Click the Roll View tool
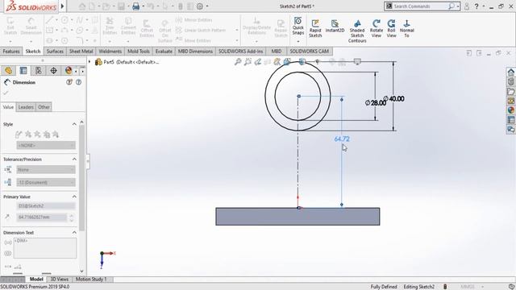516x290 pixels. tap(391, 28)
